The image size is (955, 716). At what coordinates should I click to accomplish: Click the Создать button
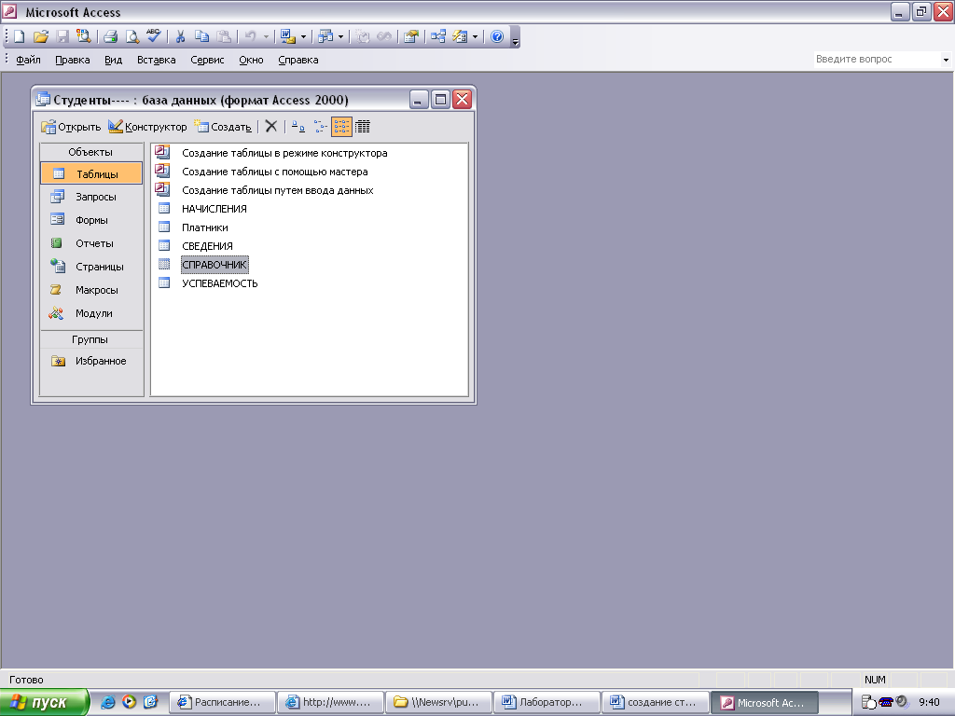click(x=223, y=127)
